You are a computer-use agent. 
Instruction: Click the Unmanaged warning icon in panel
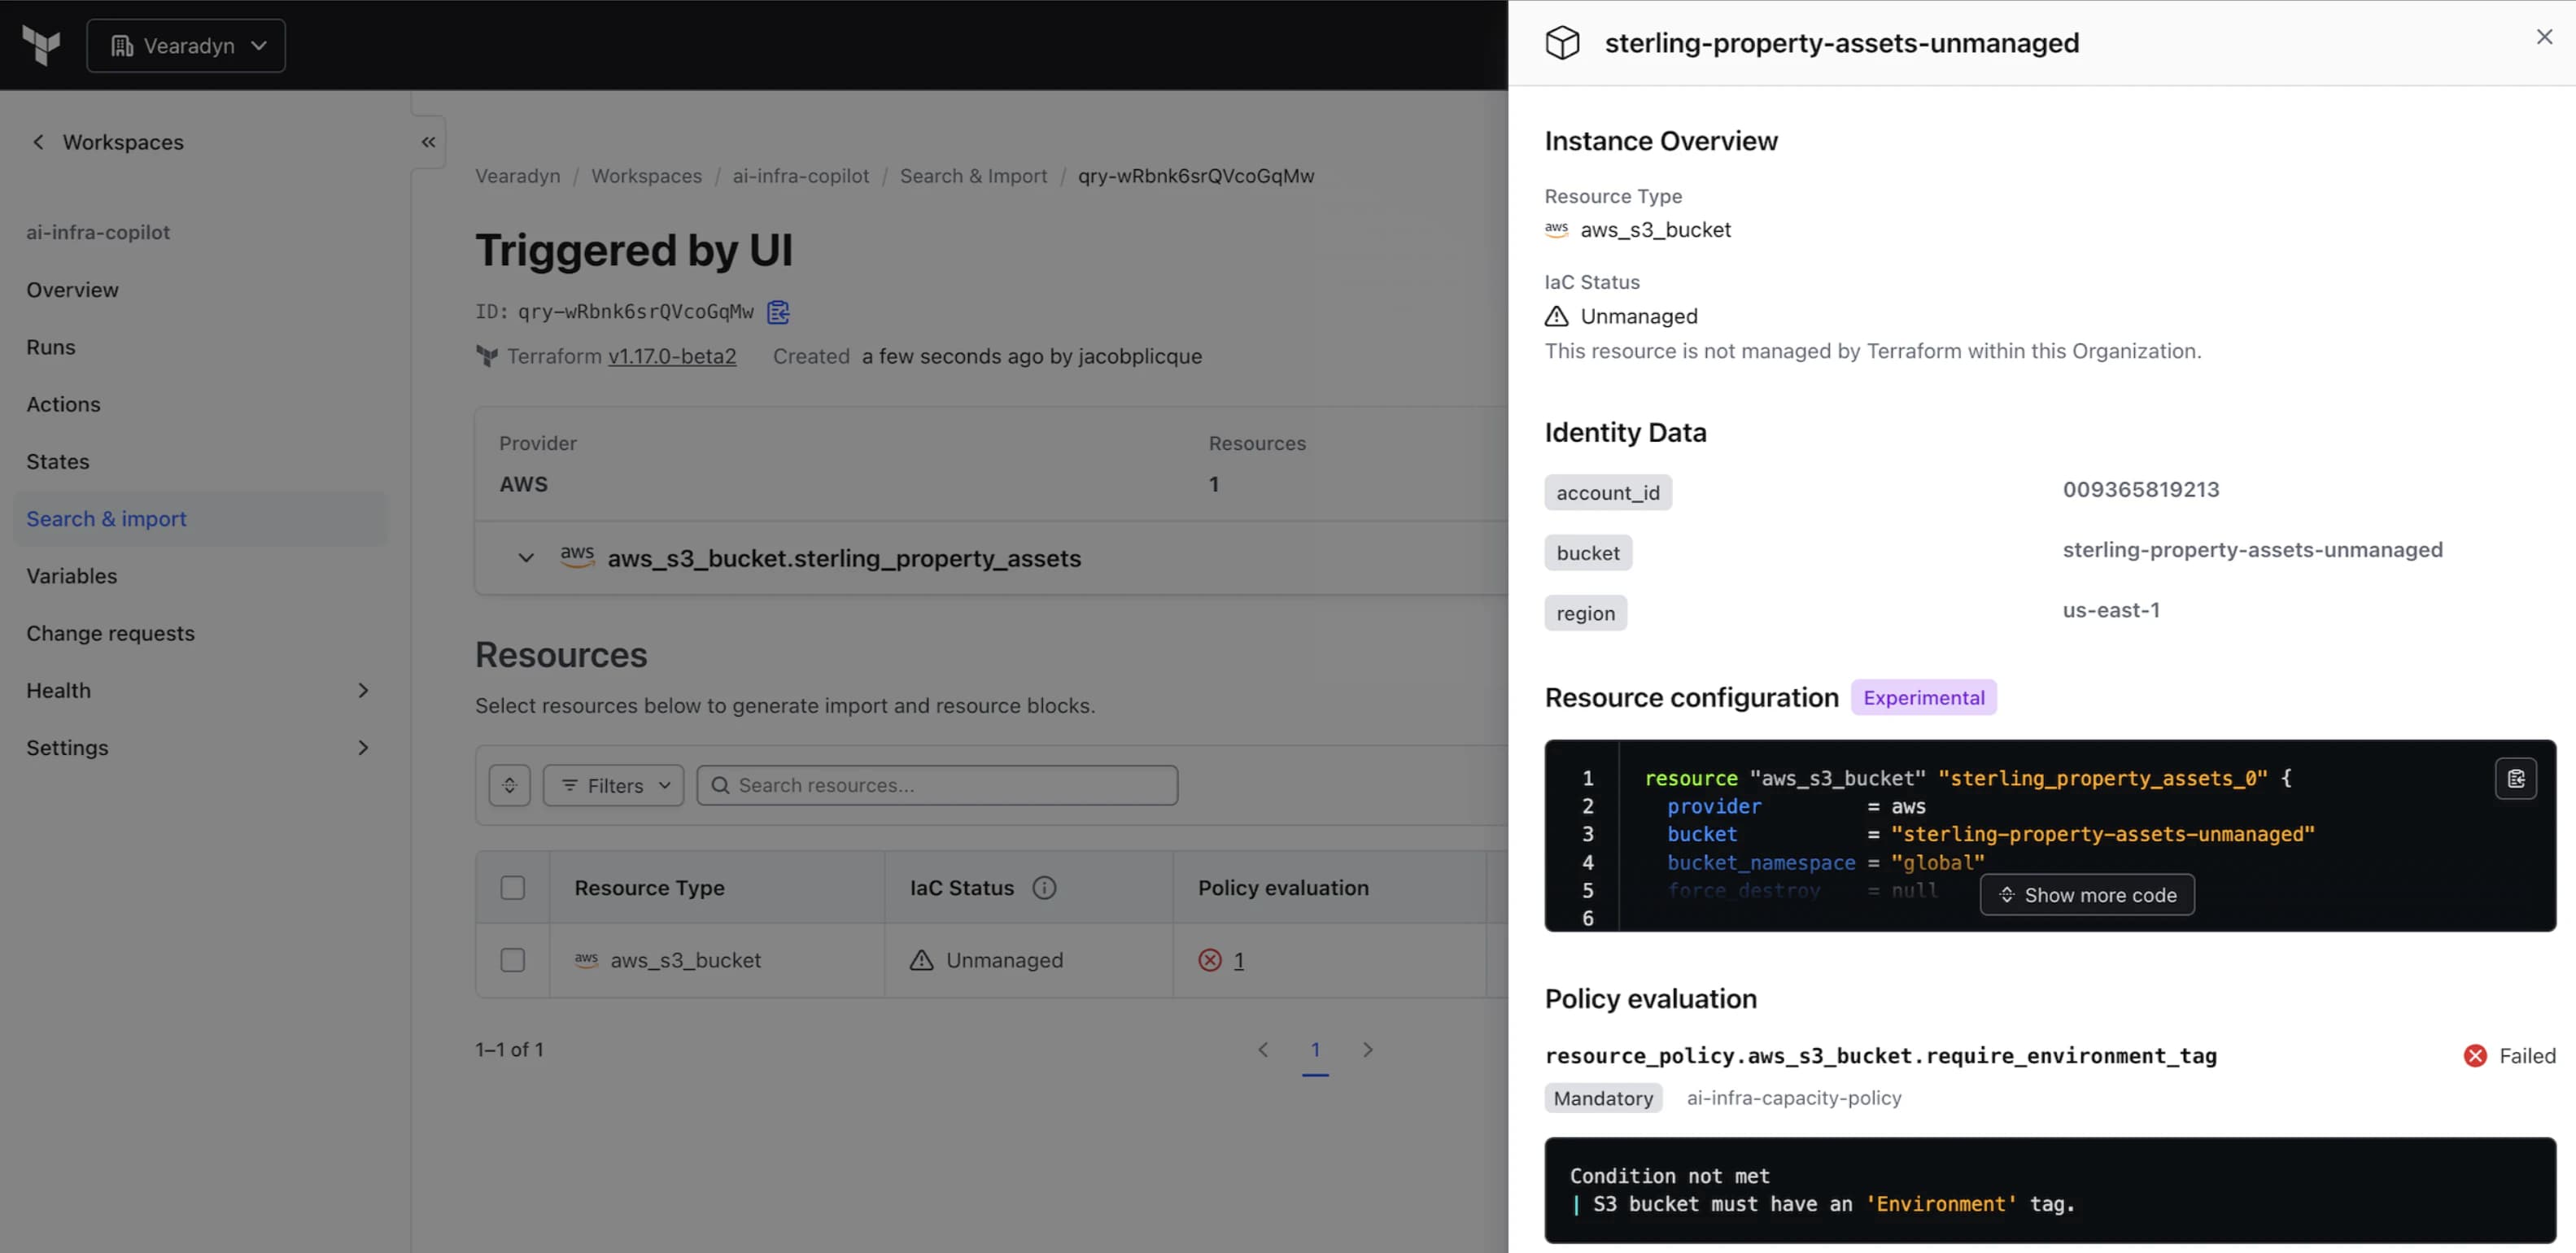[x=1556, y=316]
